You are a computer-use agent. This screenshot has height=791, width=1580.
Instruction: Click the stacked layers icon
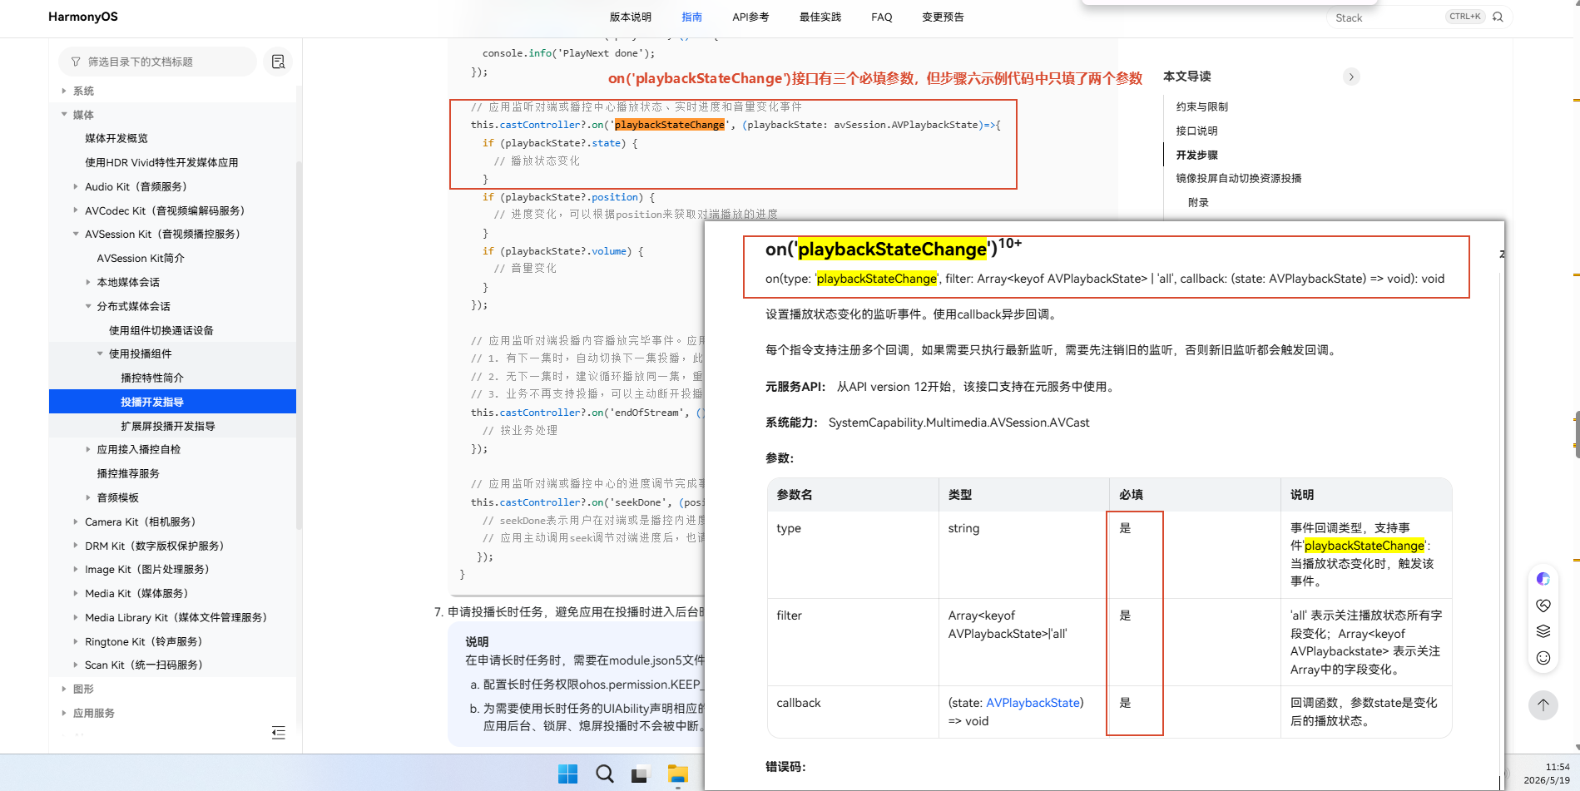pyautogui.click(x=1543, y=631)
